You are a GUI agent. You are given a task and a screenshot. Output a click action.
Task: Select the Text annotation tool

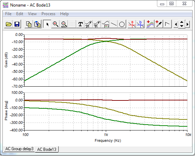point(80,24)
